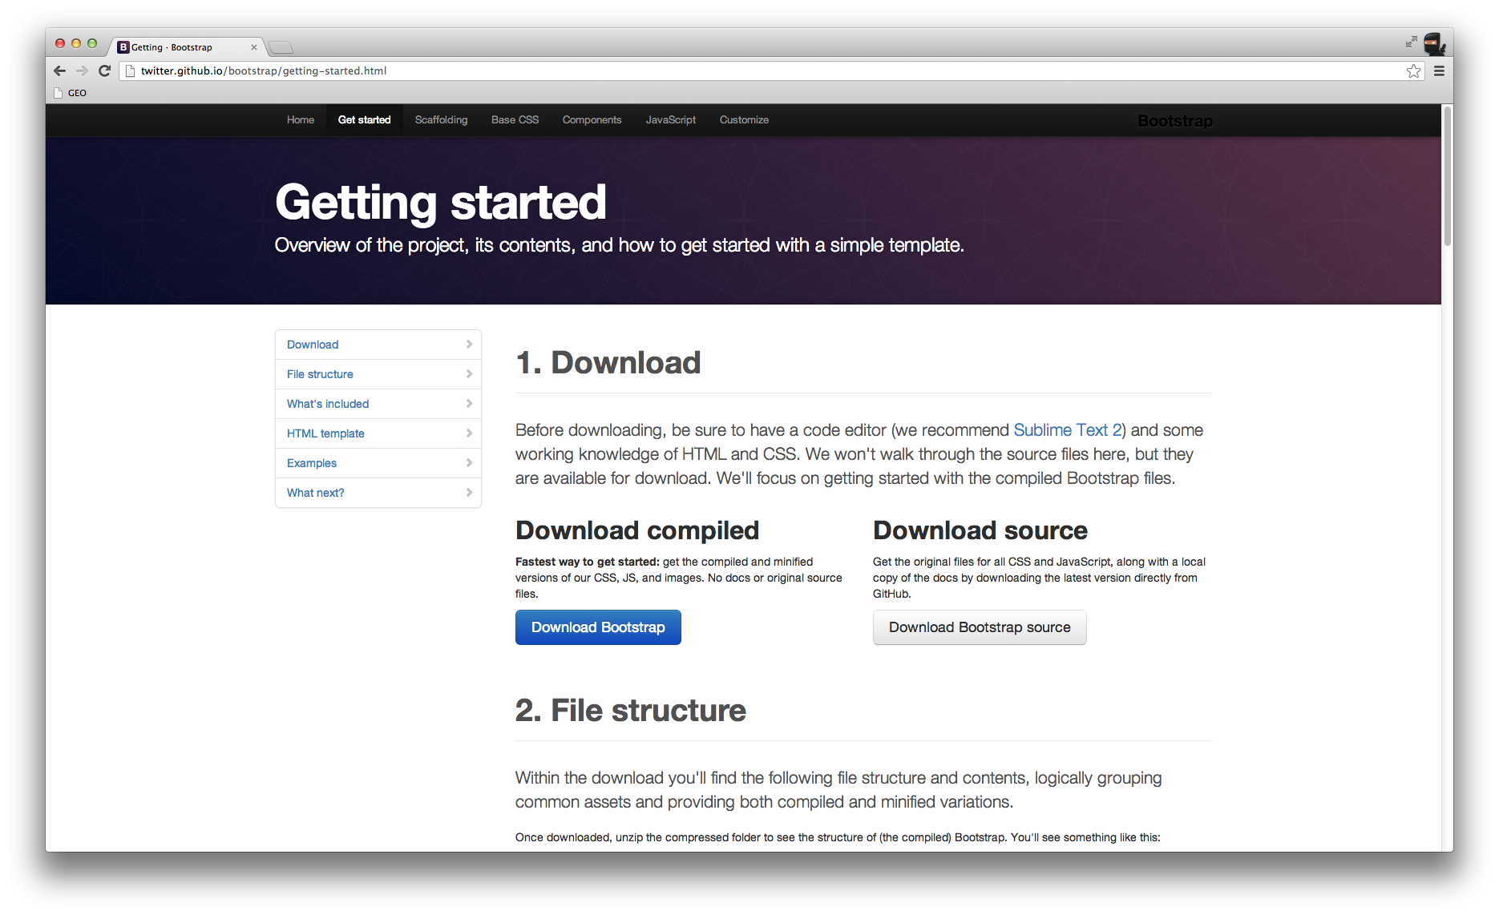Click the user avatar icon in title bar
The height and width of the screenshot is (915, 1499).
[1434, 44]
